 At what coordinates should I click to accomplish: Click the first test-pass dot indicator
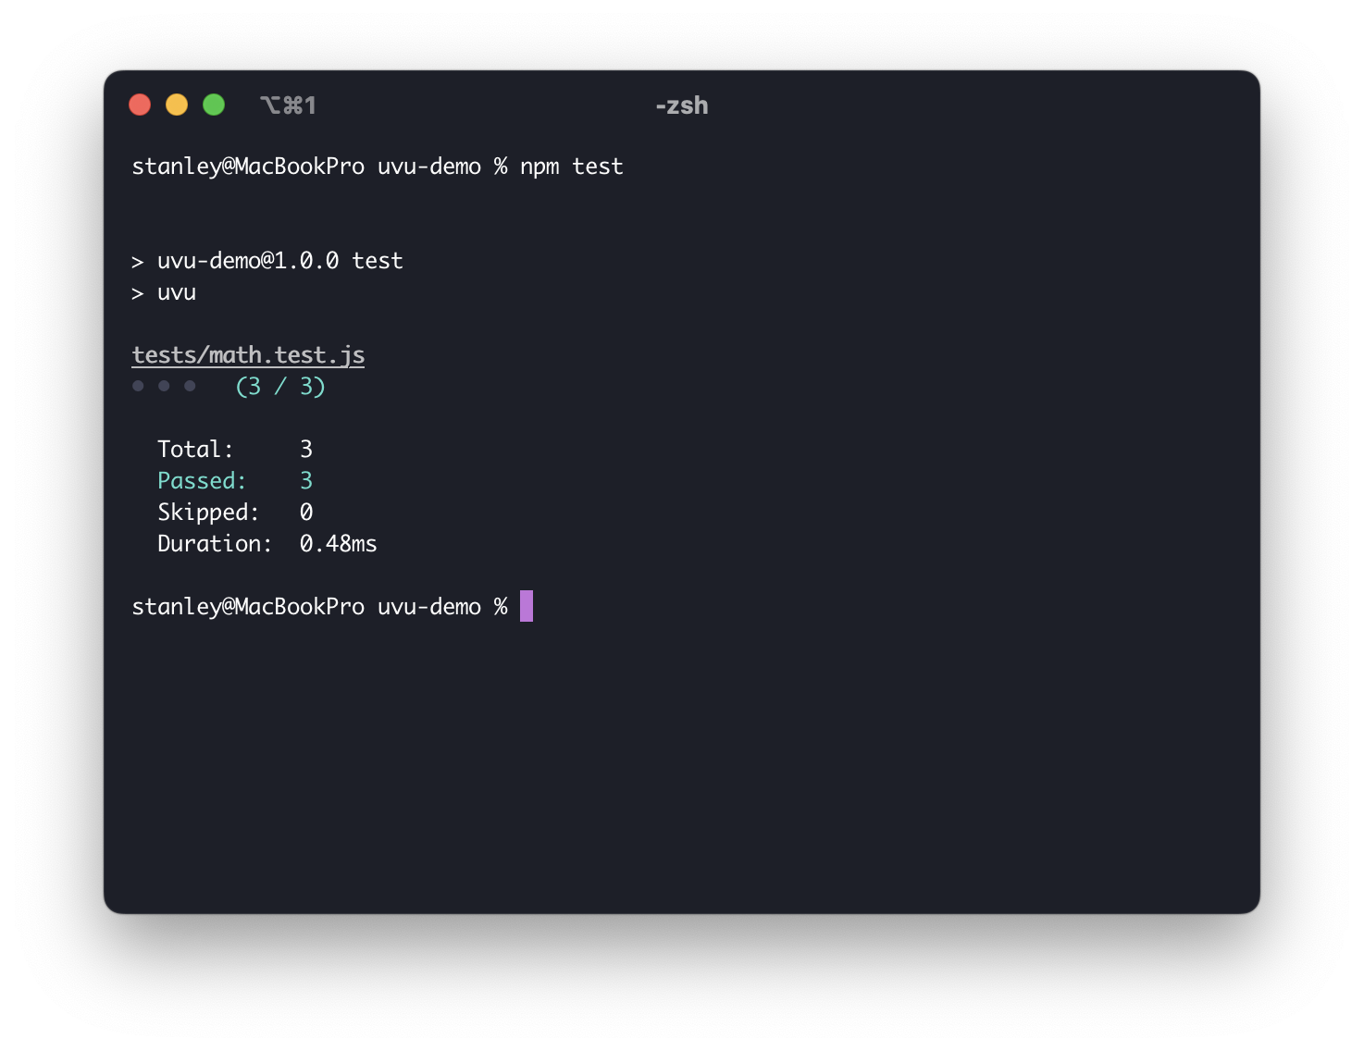point(138,386)
